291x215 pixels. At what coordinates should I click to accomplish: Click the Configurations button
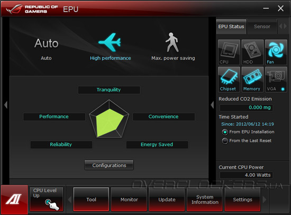109,165
